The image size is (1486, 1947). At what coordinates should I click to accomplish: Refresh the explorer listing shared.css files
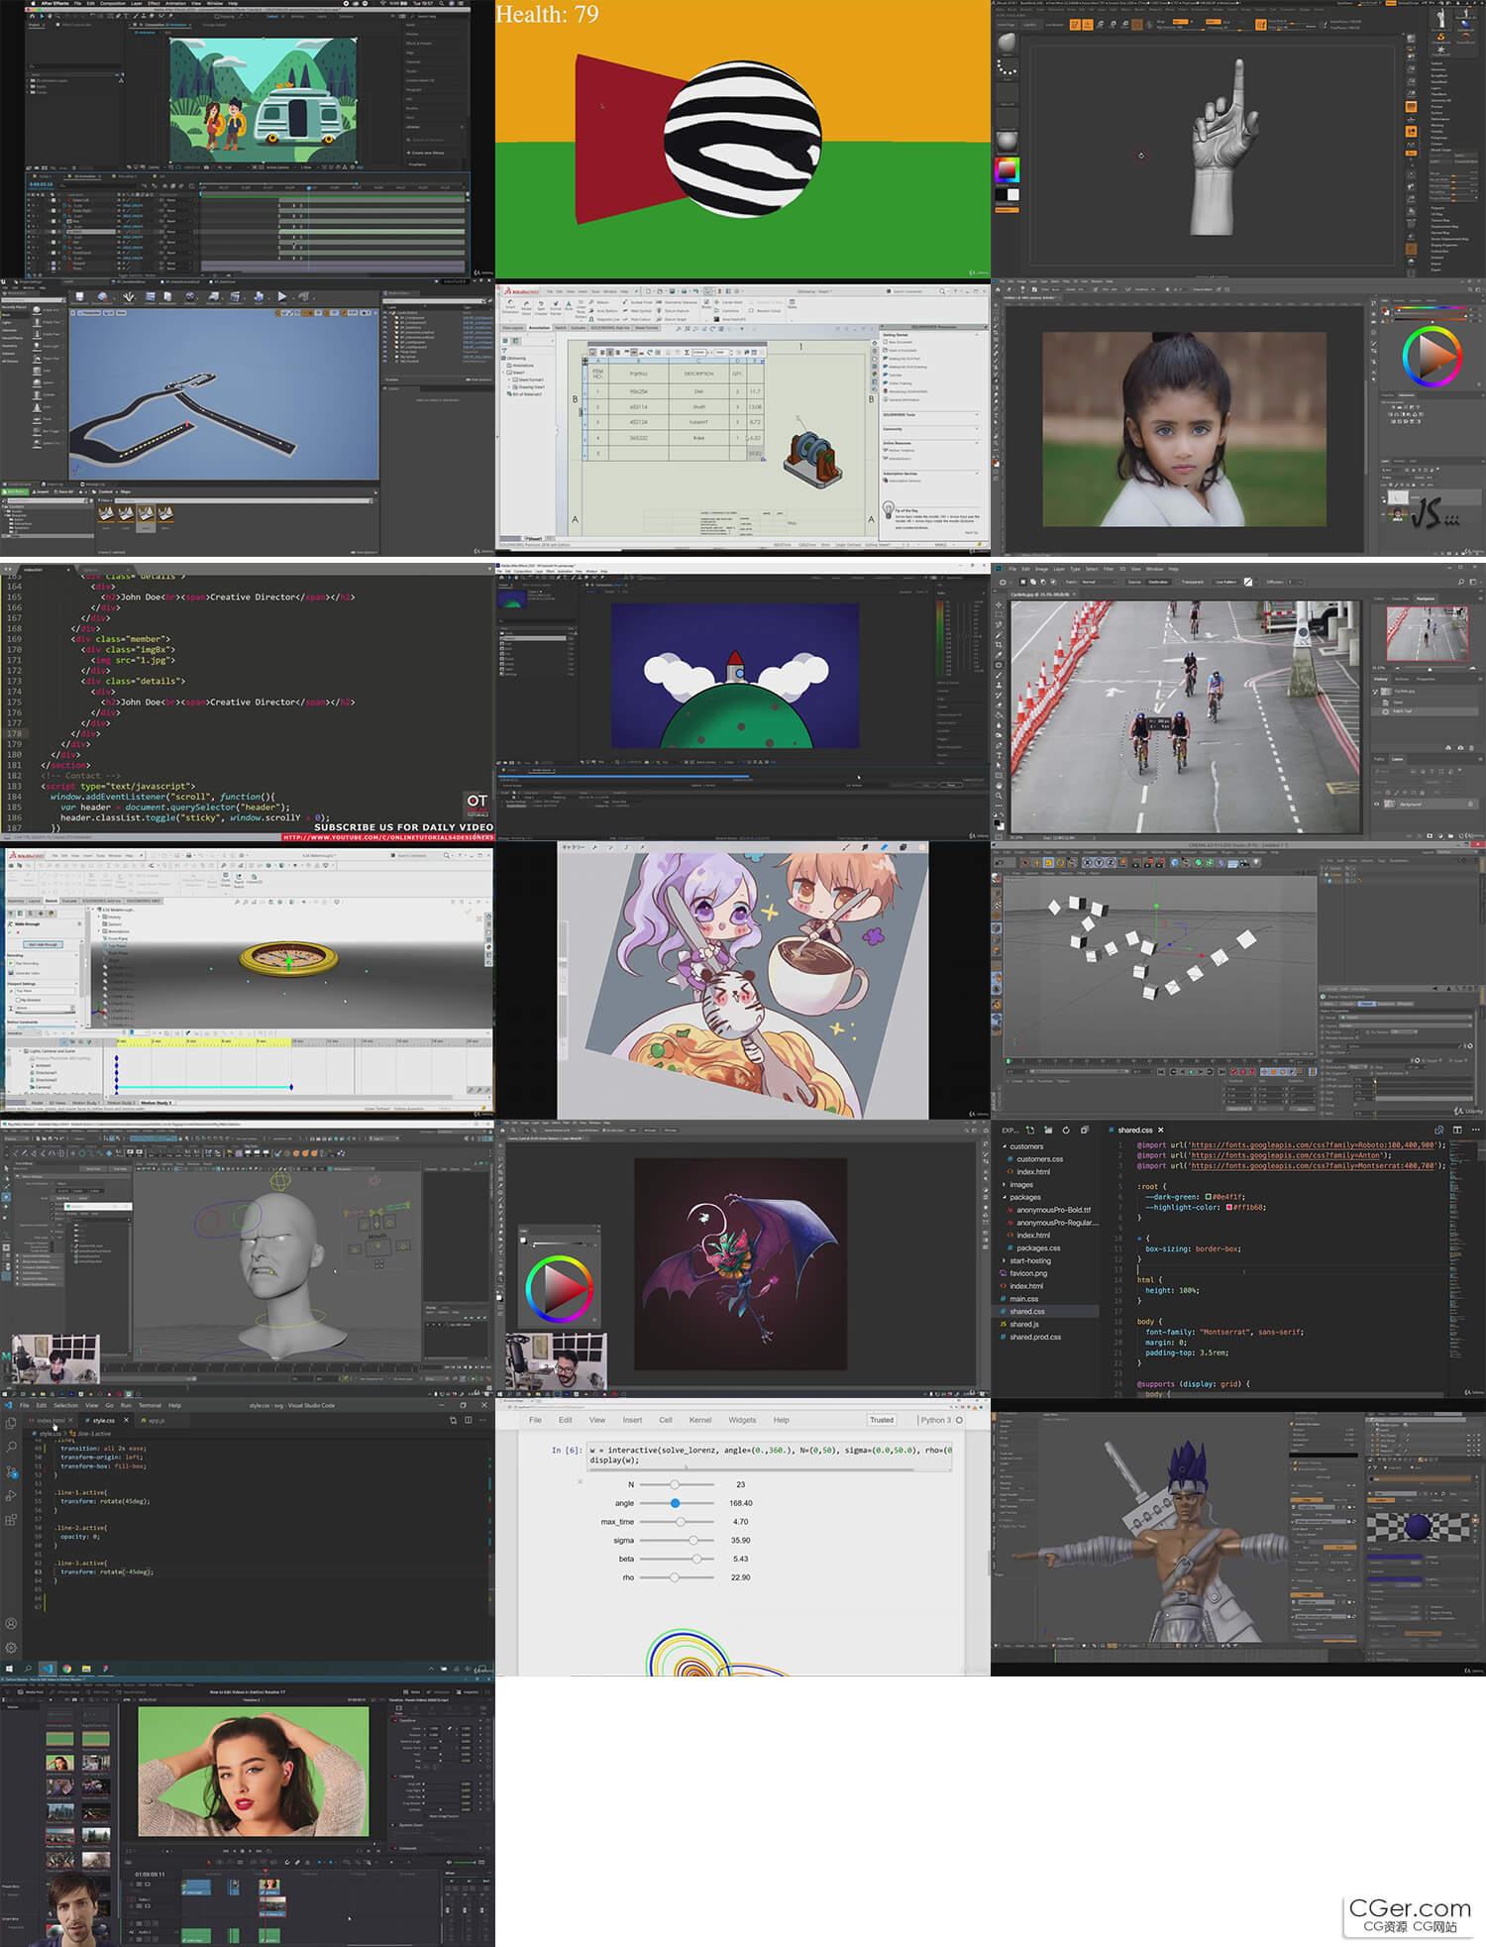tap(1066, 1130)
